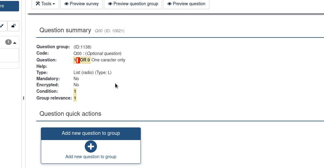The width and height of the screenshot is (324, 168).
Task: Click the collapse arrows icon in sidebar
Action: [2, 26]
